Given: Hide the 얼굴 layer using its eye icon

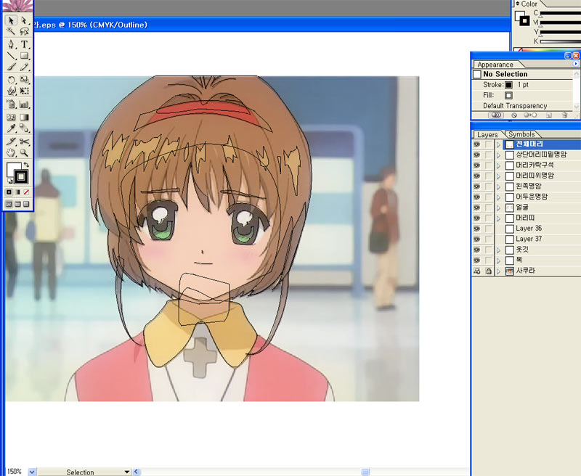Looking at the screenshot, I should (x=476, y=208).
